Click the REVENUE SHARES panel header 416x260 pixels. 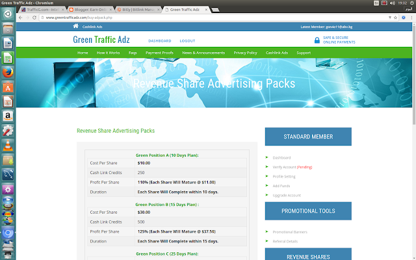pos(308,254)
